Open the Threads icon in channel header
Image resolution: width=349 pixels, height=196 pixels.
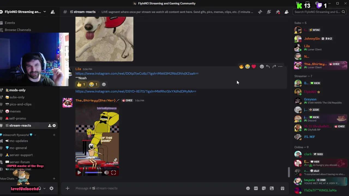coord(260,12)
